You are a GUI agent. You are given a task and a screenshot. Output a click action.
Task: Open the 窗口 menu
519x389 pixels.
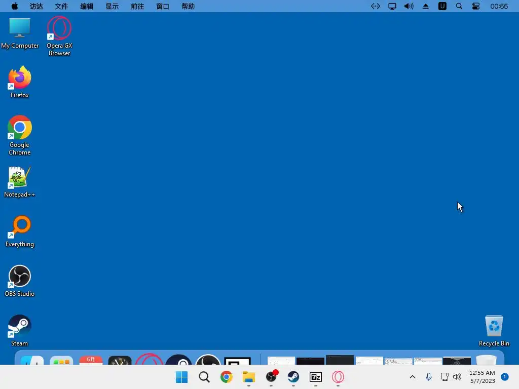click(163, 6)
